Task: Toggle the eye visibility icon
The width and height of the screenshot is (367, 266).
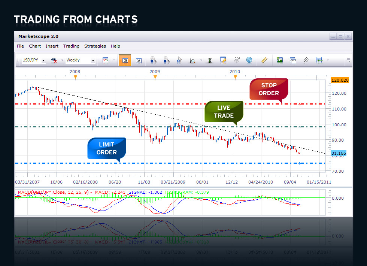Action: pyautogui.click(x=237, y=60)
